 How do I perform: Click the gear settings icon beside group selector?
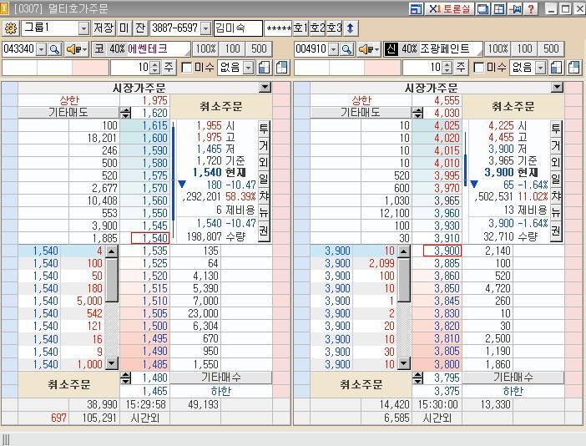tap(10, 28)
